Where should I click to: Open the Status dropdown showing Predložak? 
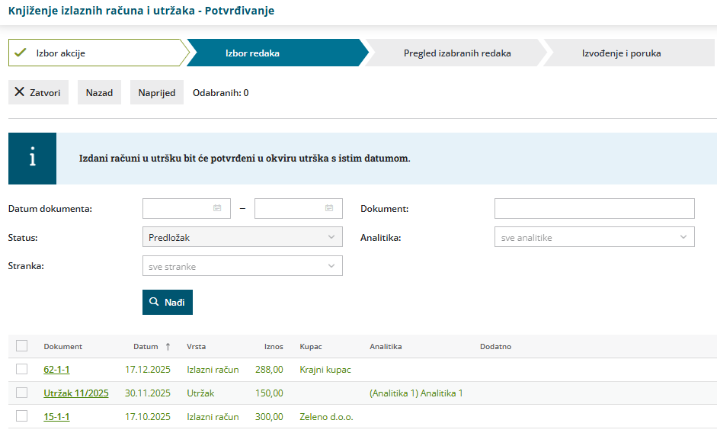242,237
